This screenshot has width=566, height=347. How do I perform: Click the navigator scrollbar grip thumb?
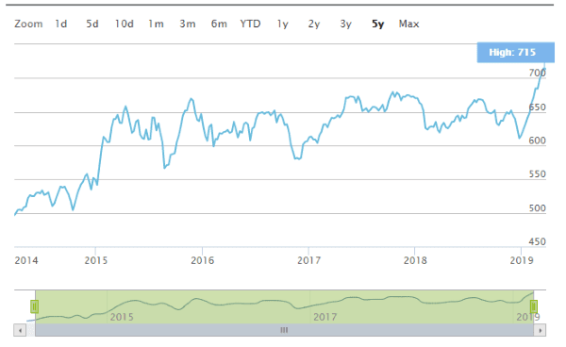pyautogui.click(x=284, y=330)
